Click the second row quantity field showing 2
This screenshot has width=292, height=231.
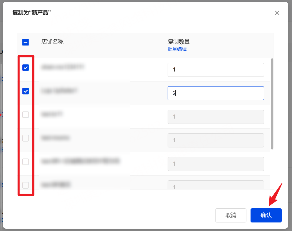pyautogui.click(x=216, y=93)
